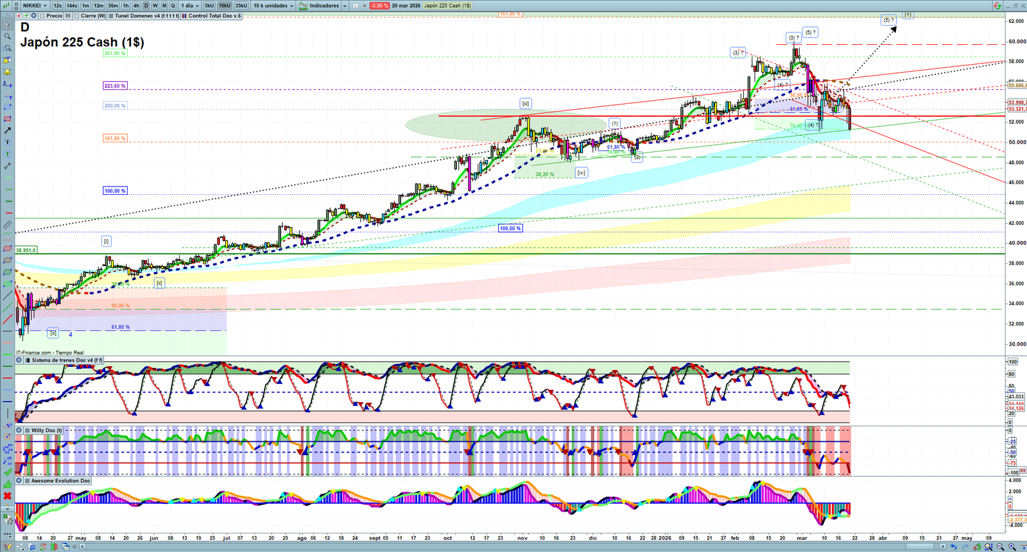Toggle the pause icon beside Indicadores dropdown
This screenshot has height=552, width=1027.
click(x=355, y=6)
